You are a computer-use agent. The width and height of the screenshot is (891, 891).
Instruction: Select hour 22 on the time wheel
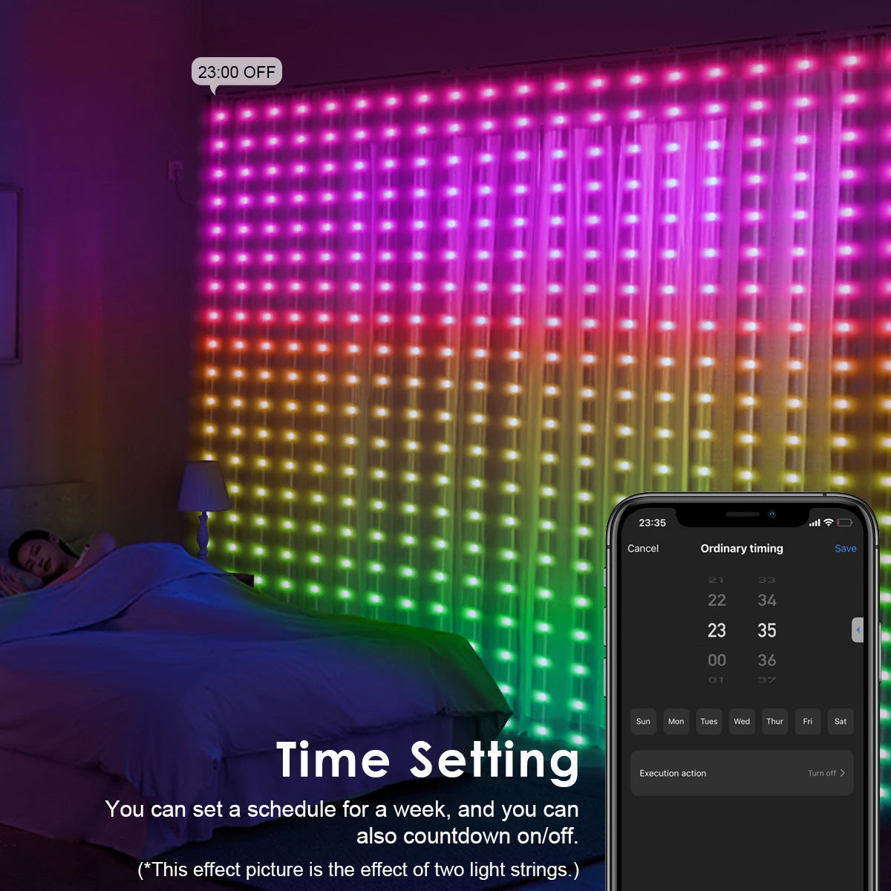(717, 600)
